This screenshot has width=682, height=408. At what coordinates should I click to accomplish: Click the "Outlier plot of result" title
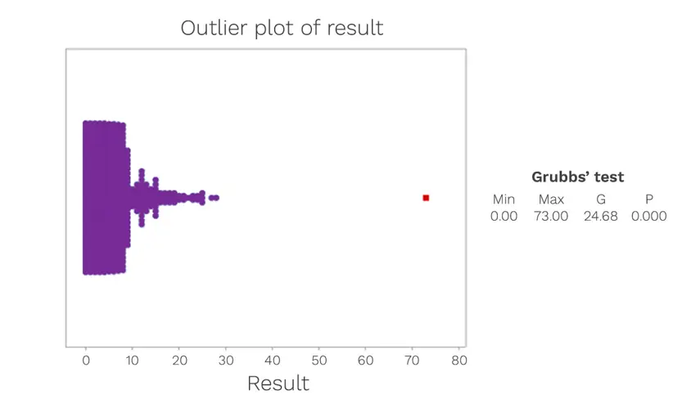[282, 27]
